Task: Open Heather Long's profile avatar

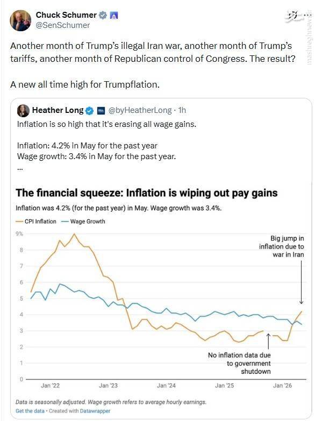Action: (x=23, y=111)
